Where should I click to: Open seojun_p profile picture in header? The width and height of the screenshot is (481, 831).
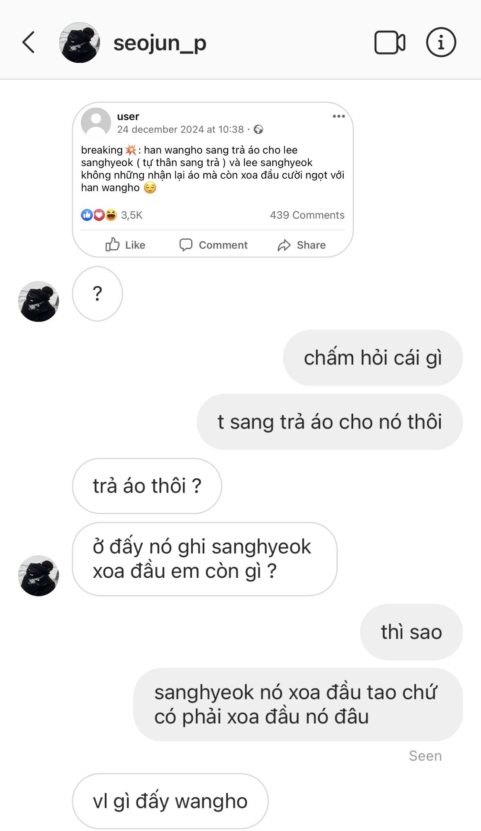[x=80, y=42]
